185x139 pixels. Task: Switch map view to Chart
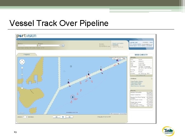click(x=124, y=59)
